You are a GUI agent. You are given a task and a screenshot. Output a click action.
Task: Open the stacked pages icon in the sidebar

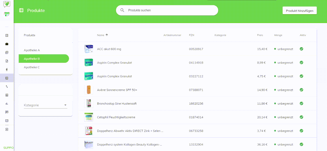[7, 53]
